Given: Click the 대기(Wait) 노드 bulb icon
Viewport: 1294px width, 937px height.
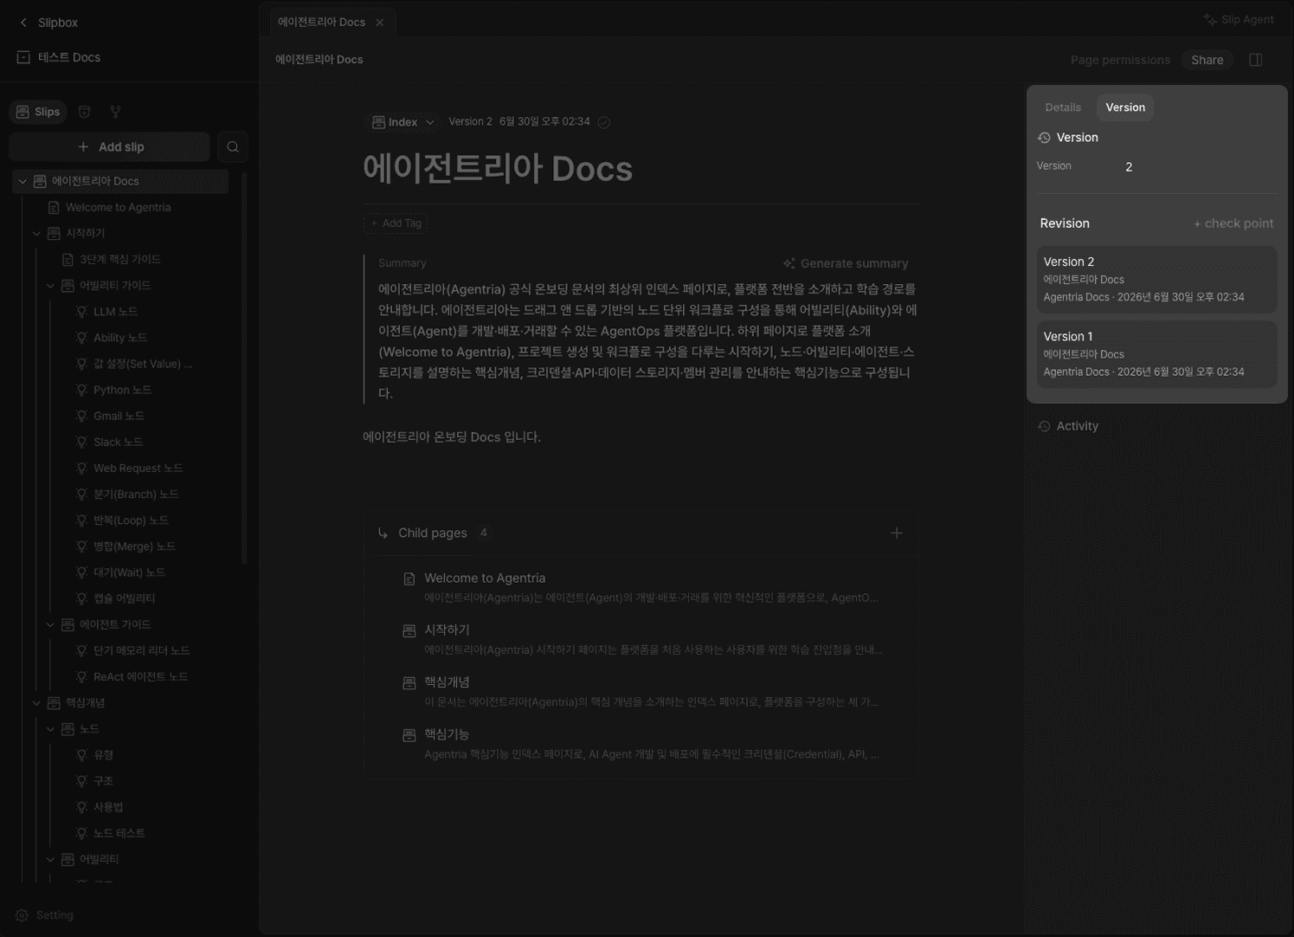Looking at the screenshot, I should point(81,572).
